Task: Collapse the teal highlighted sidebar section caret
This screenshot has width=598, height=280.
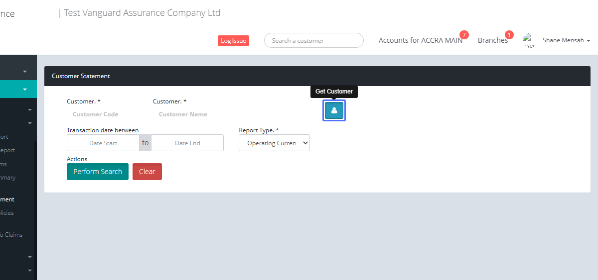Action: [x=25, y=90]
